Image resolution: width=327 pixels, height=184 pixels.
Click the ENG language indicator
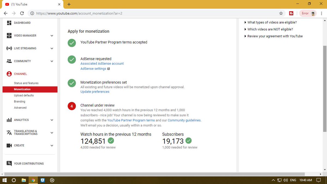(x=293, y=180)
